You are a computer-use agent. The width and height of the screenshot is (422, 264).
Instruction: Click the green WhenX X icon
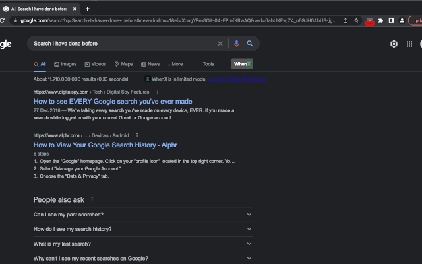[148, 79]
